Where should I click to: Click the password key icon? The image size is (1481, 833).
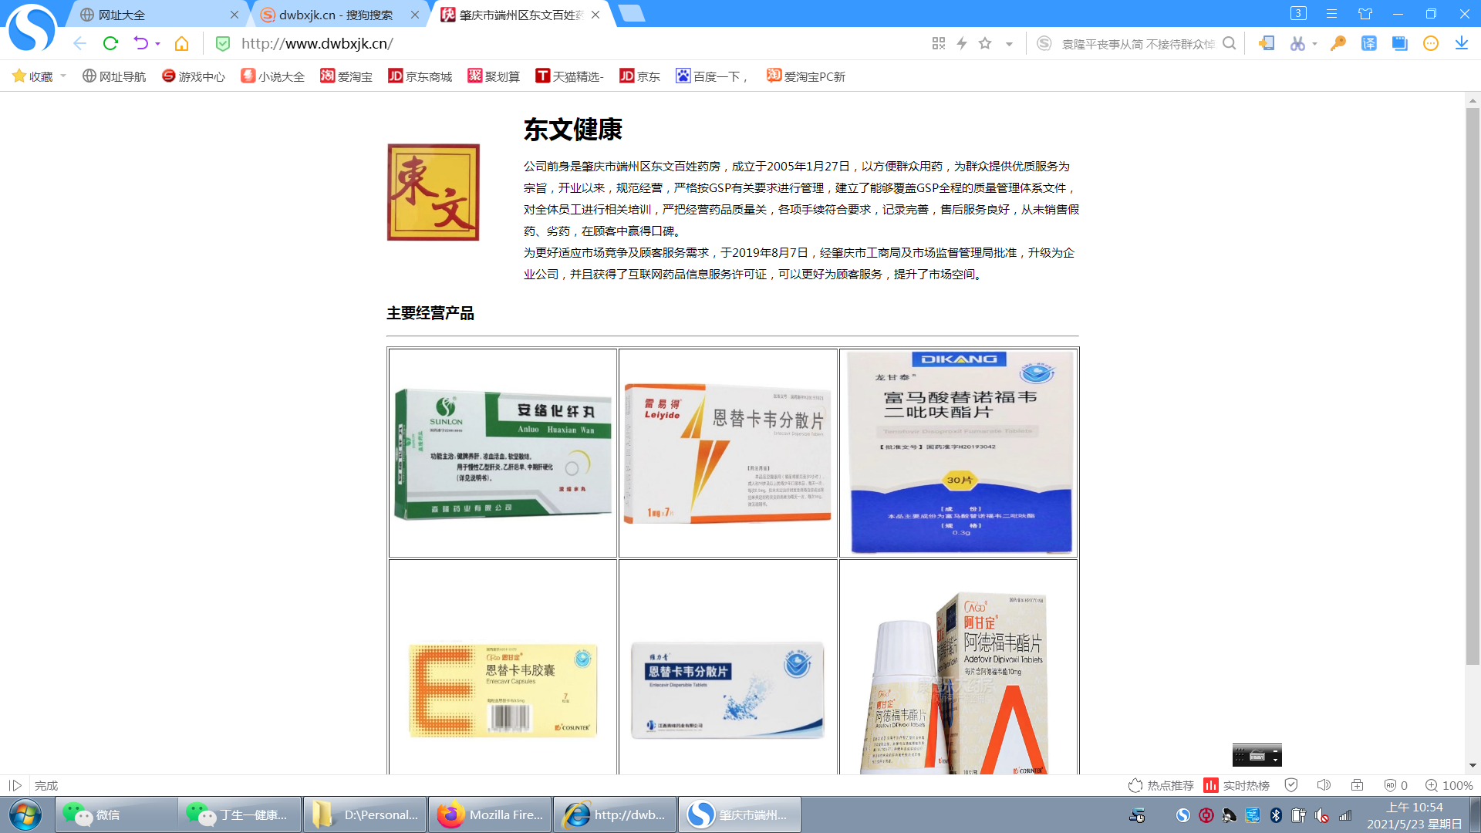tap(1338, 43)
